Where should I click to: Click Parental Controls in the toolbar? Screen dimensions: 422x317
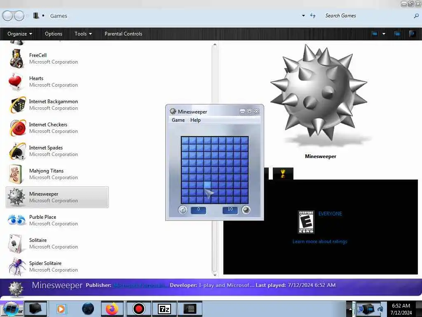click(123, 34)
